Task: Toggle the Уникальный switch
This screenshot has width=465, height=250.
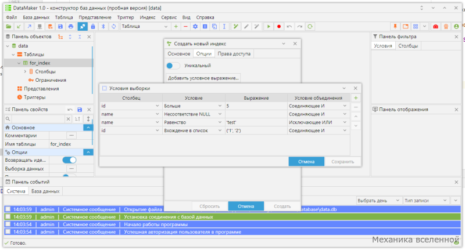Action: [x=173, y=66]
